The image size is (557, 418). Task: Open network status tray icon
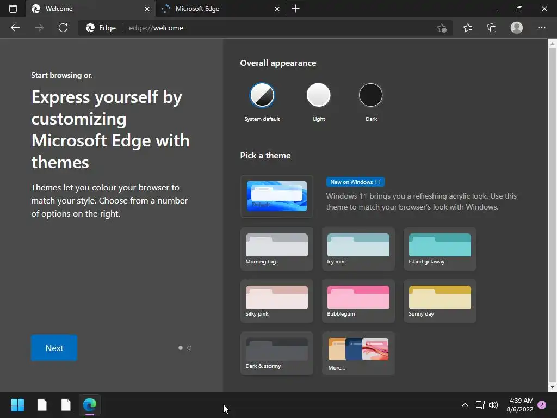point(480,405)
